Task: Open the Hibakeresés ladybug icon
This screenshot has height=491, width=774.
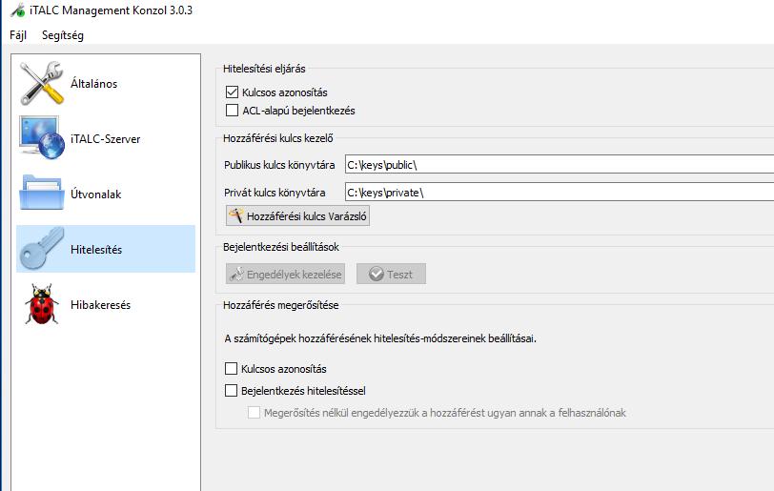Action: point(42,304)
